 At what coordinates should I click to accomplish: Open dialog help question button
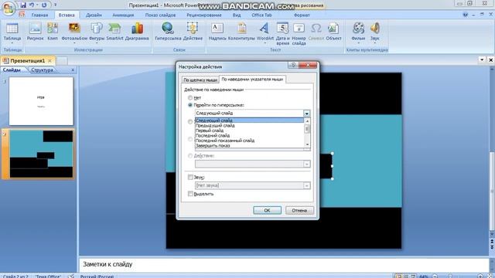293,65
